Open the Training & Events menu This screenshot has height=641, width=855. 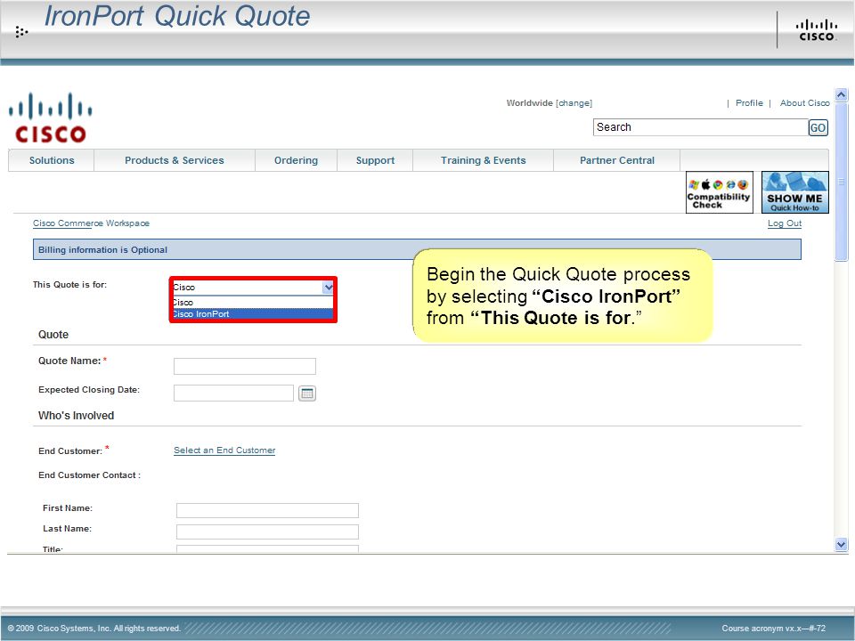point(483,160)
